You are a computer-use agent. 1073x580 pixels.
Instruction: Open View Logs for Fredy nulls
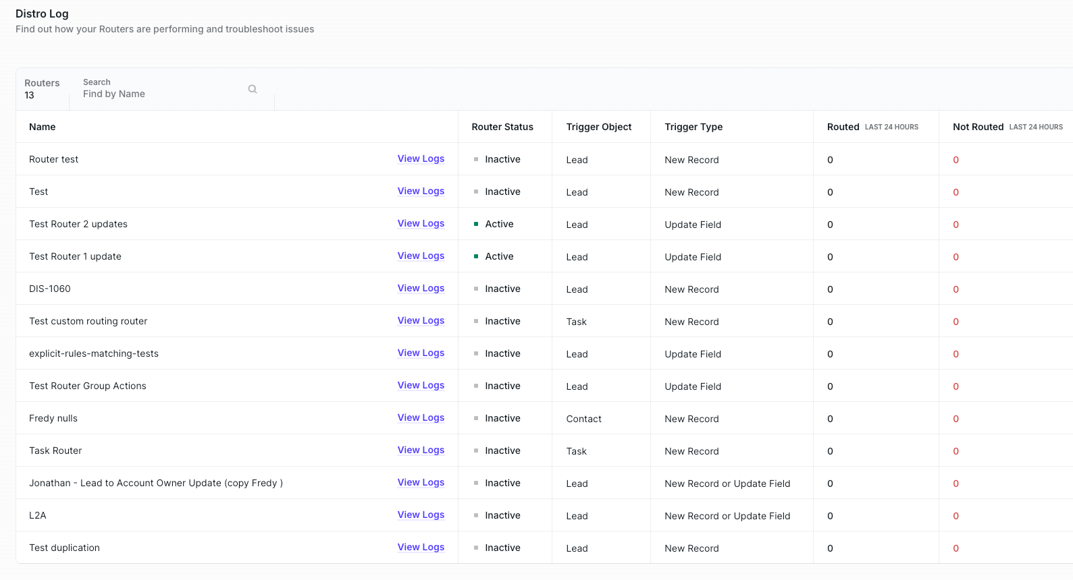click(421, 417)
